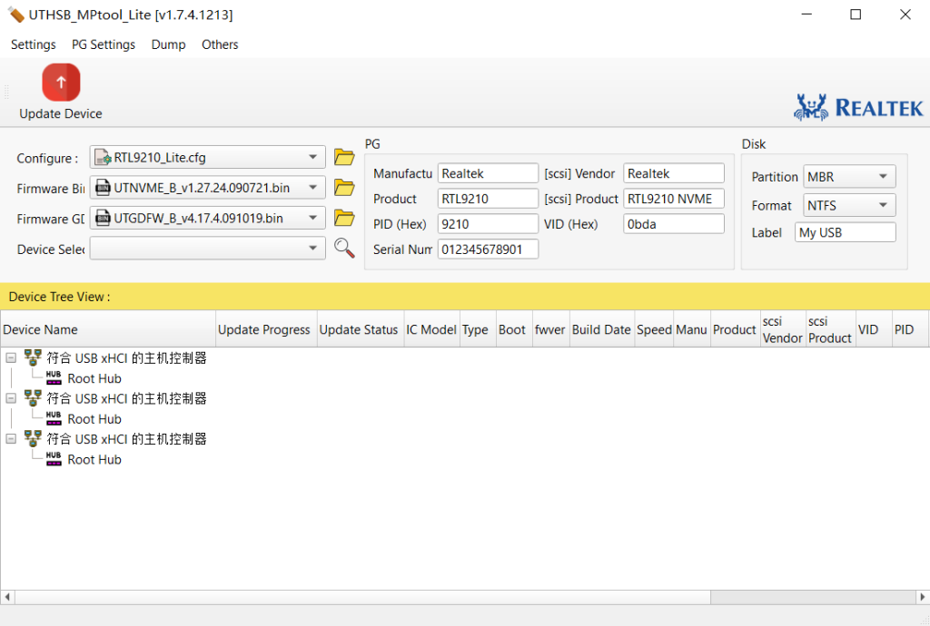Collapse the second USB xHCI host controller node
Screen dimensions: 930x626
(x=11, y=398)
